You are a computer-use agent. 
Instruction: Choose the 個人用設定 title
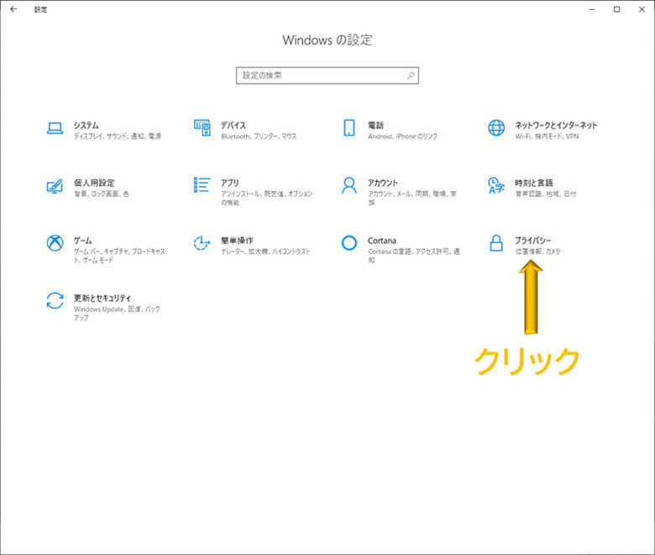tap(94, 183)
